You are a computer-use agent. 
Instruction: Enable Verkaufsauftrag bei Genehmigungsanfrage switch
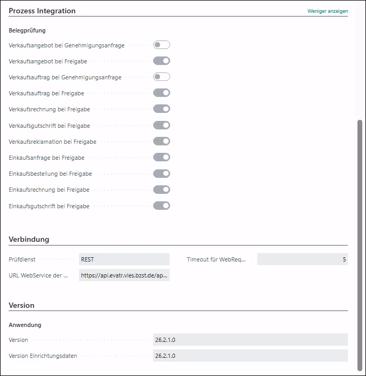pos(161,77)
